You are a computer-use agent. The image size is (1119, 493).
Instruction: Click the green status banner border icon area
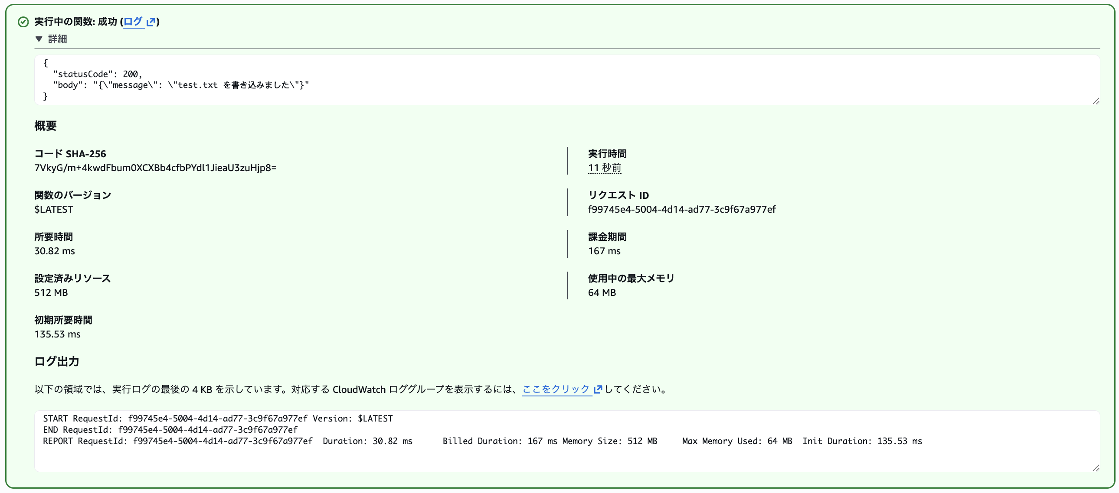point(23,22)
